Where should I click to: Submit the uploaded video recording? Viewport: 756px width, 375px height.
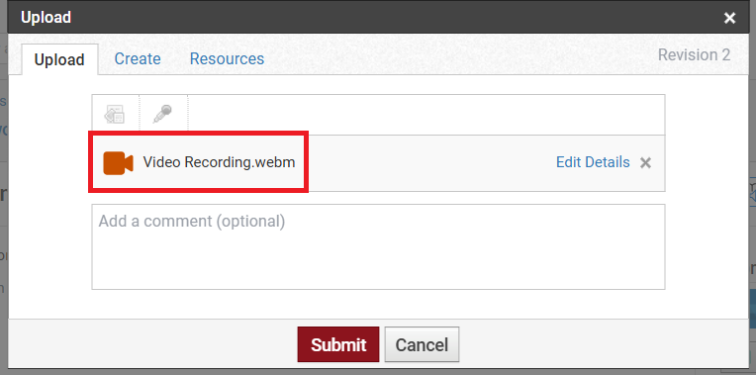click(x=338, y=344)
